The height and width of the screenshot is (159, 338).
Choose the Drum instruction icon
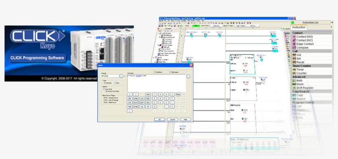tap(294, 84)
